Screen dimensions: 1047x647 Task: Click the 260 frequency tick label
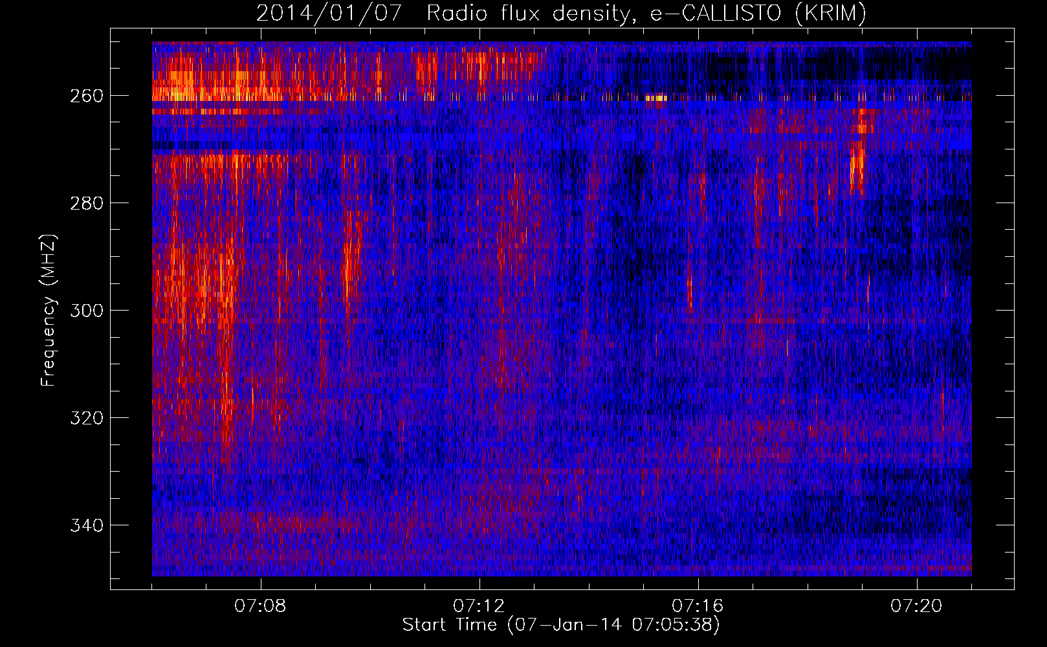click(x=85, y=96)
